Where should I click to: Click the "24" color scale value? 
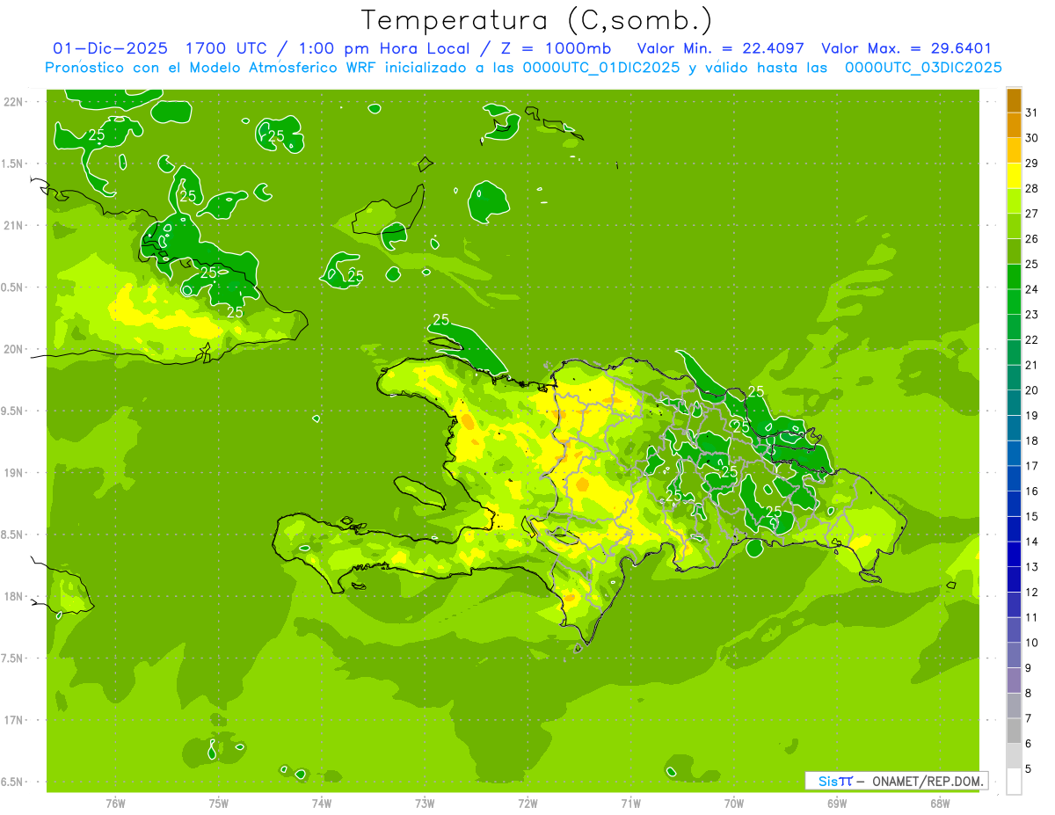1032,289
